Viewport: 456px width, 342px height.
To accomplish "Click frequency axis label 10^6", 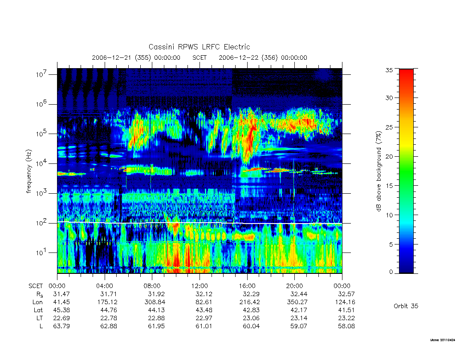I will pos(41,104).
